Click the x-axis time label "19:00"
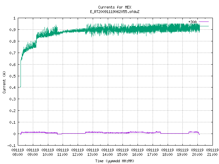 [x=182, y=154]
